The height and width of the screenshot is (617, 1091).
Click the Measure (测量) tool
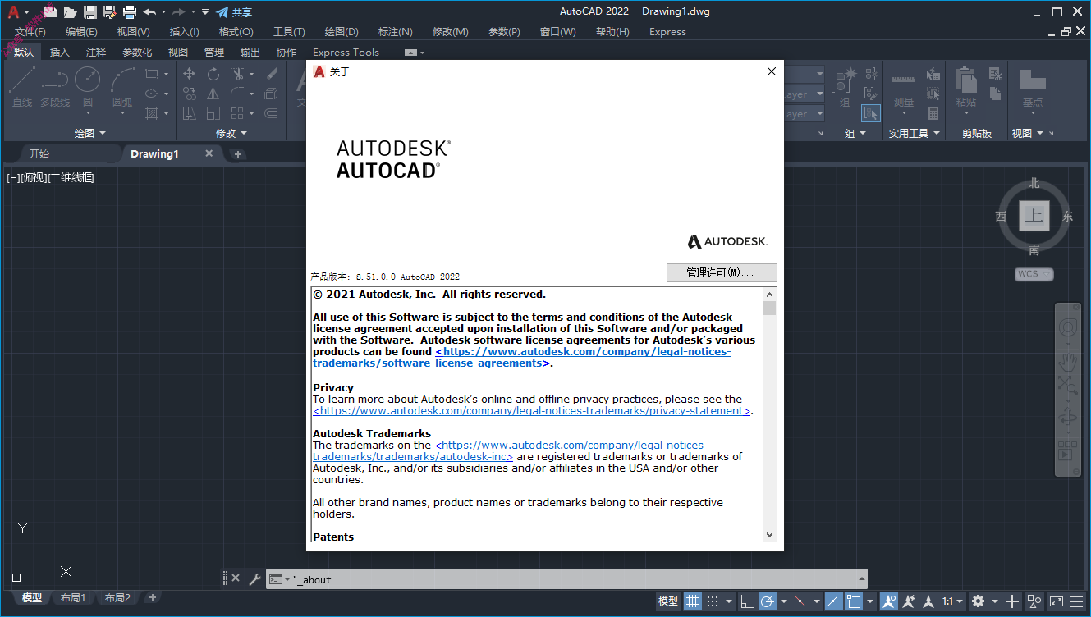tap(903, 87)
